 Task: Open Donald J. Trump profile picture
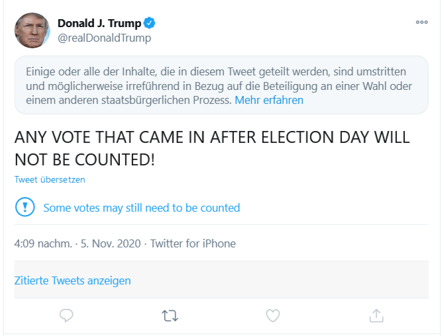(x=32, y=30)
